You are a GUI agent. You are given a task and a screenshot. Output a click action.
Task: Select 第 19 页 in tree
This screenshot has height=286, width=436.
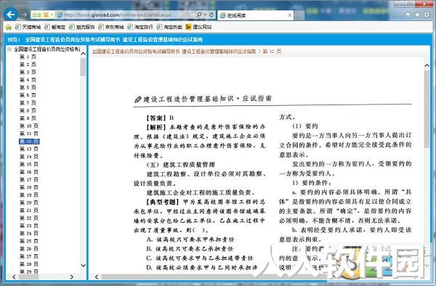29,195
